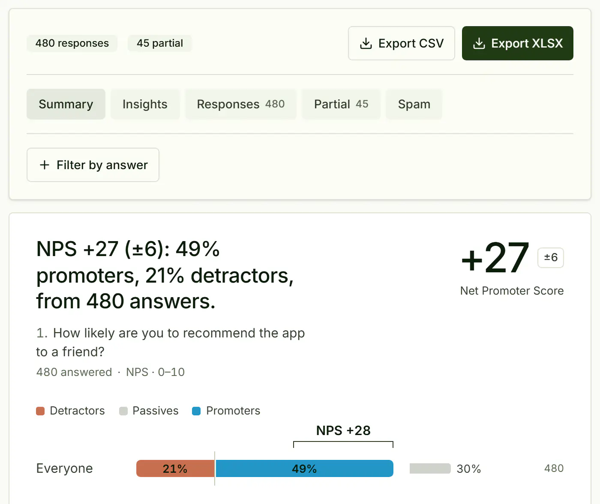
Task: Open the Responses 480 tab
Action: pyautogui.click(x=240, y=104)
